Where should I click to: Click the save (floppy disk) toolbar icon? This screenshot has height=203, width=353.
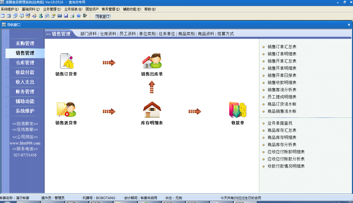[x=66, y=16]
